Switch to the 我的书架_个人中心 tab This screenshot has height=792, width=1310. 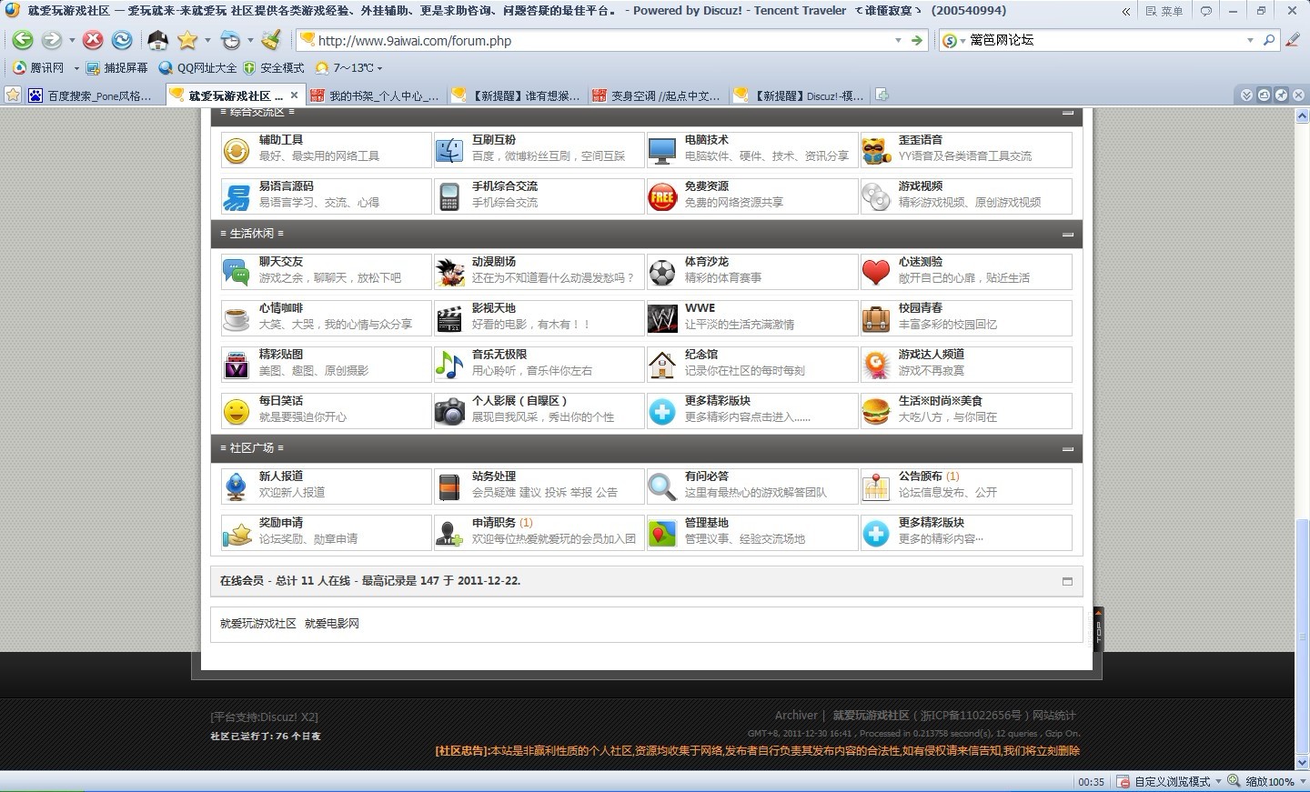(x=376, y=95)
